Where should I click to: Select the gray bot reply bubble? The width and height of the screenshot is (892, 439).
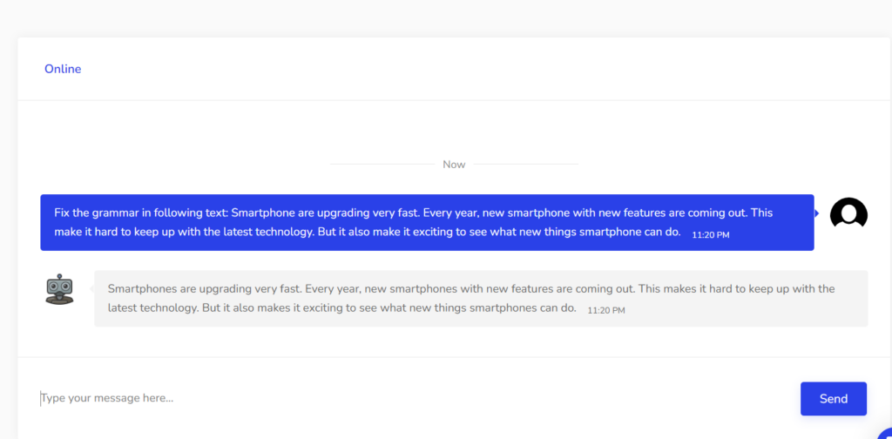click(x=481, y=298)
